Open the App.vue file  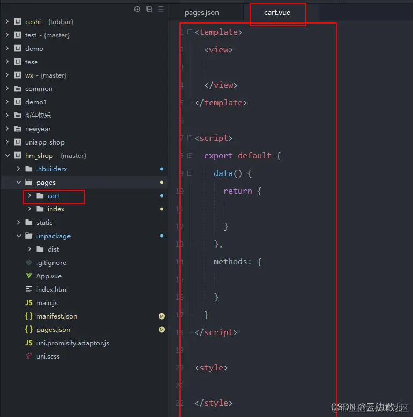coord(49,276)
